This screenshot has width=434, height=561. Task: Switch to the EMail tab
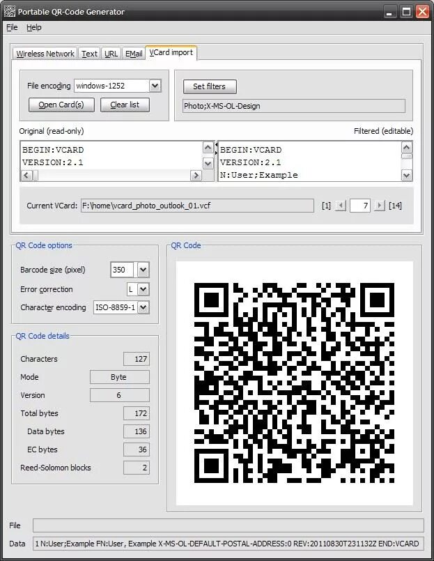(x=134, y=54)
